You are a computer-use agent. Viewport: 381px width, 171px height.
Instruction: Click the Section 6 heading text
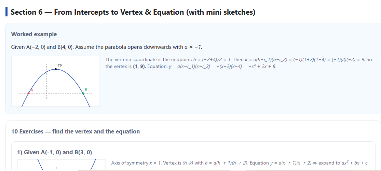[x=133, y=12]
